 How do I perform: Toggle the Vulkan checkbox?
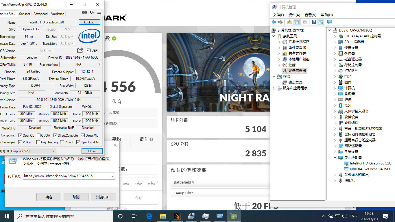click(x=20, y=142)
